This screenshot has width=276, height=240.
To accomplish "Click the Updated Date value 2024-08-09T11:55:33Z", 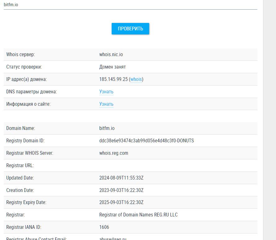I will click(x=121, y=178).
